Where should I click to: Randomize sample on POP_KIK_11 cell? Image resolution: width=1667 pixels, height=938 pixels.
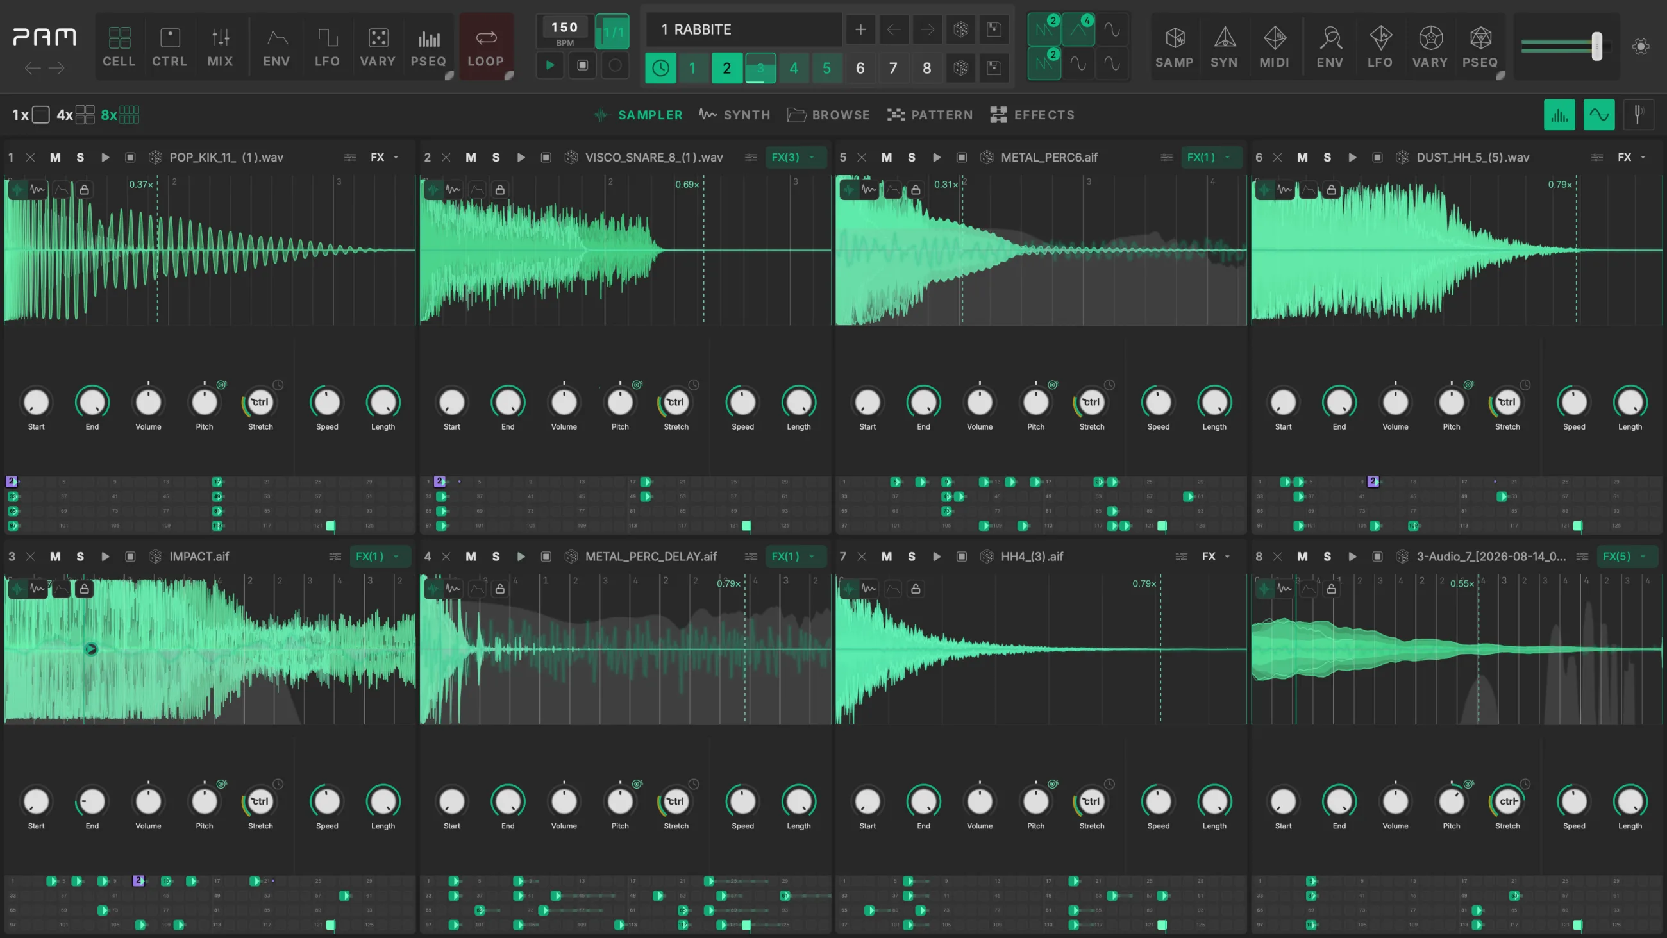click(155, 157)
